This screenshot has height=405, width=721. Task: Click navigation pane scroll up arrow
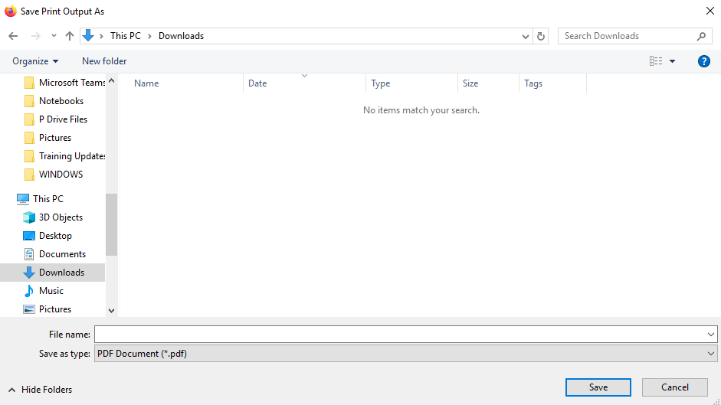[111, 80]
